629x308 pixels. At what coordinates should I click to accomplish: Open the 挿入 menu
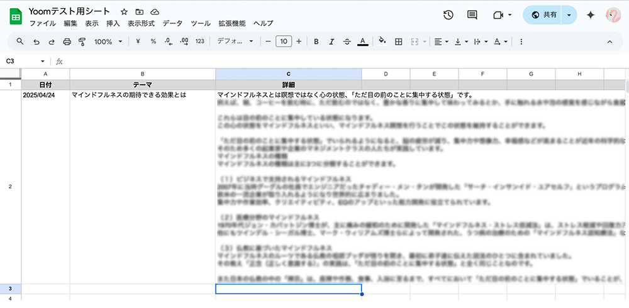pos(113,23)
